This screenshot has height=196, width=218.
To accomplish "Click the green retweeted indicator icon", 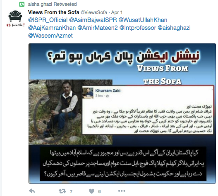I will coord(22,4).
